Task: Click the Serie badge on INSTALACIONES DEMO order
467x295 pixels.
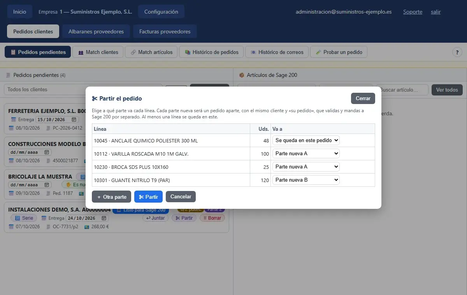Action: [x=24, y=218]
